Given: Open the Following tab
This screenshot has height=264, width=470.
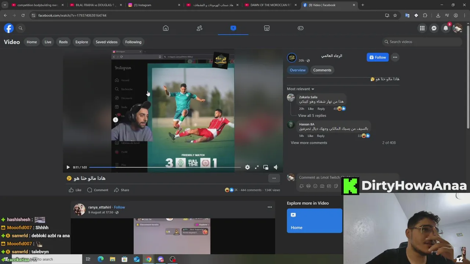Looking at the screenshot, I should click(x=133, y=42).
